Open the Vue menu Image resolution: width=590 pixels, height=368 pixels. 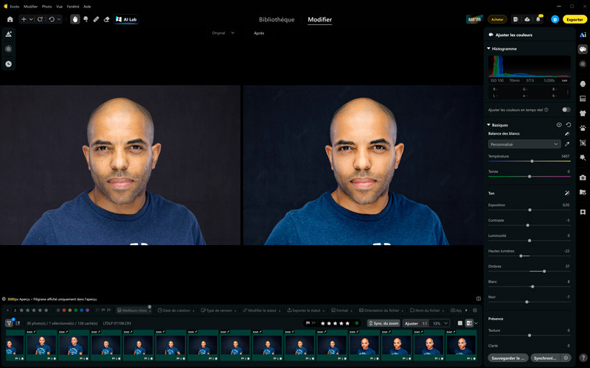coord(60,7)
